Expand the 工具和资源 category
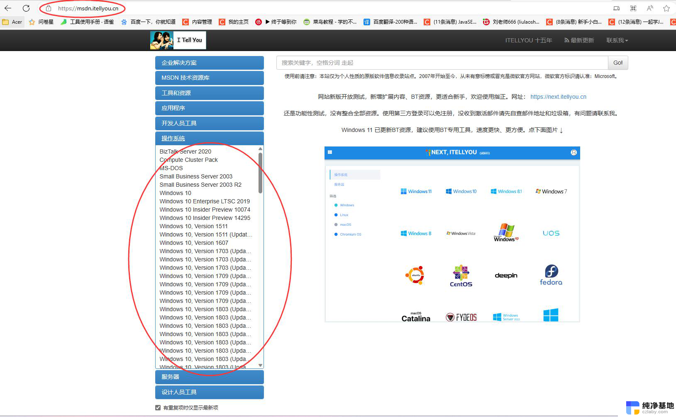 coord(210,93)
